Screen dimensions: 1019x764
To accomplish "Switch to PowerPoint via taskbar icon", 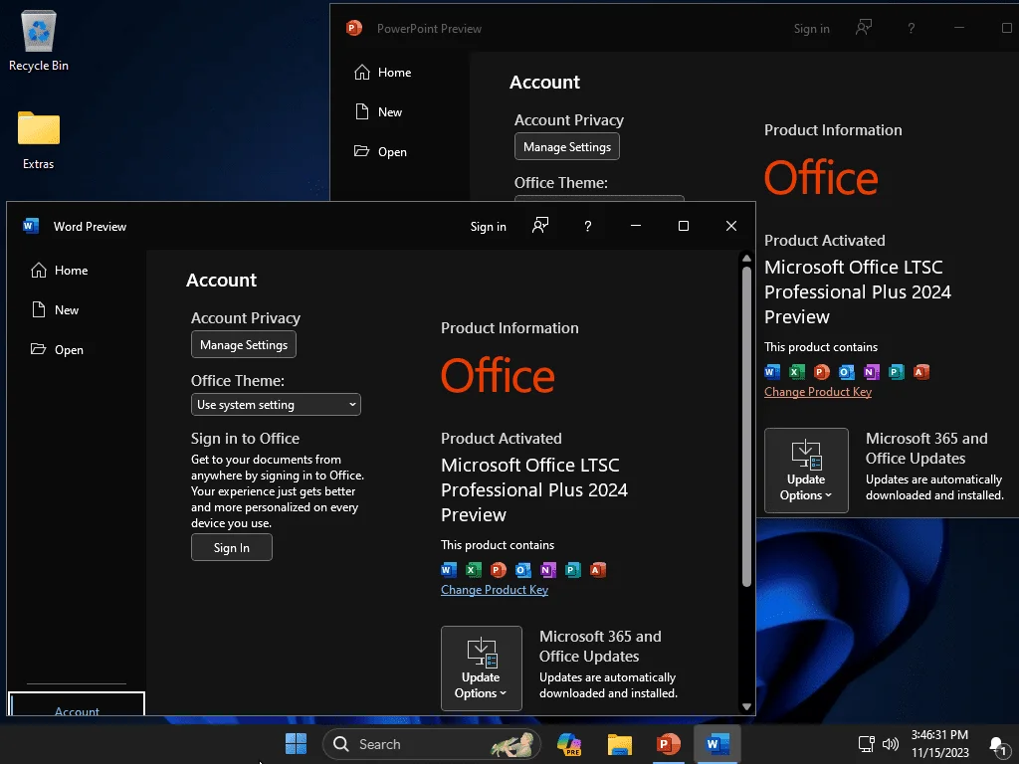I will [x=668, y=744].
